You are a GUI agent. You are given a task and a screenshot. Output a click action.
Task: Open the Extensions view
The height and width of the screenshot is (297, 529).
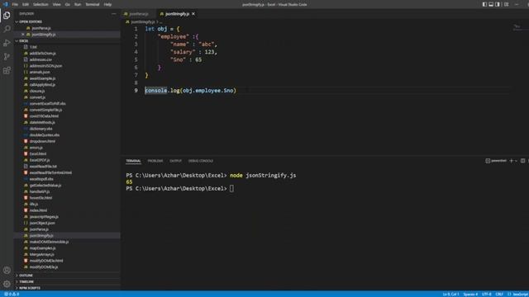(x=7, y=70)
